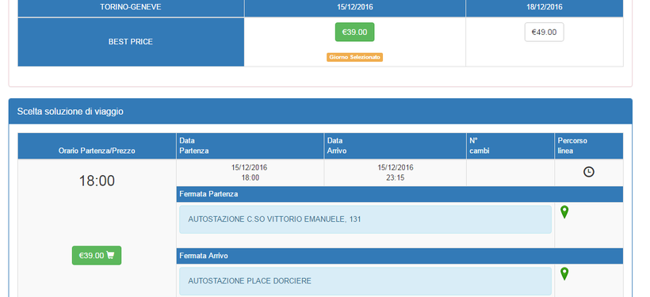Open map pin for Fermata Partenza stop
This screenshot has height=297, width=650.
pyautogui.click(x=564, y=211)
